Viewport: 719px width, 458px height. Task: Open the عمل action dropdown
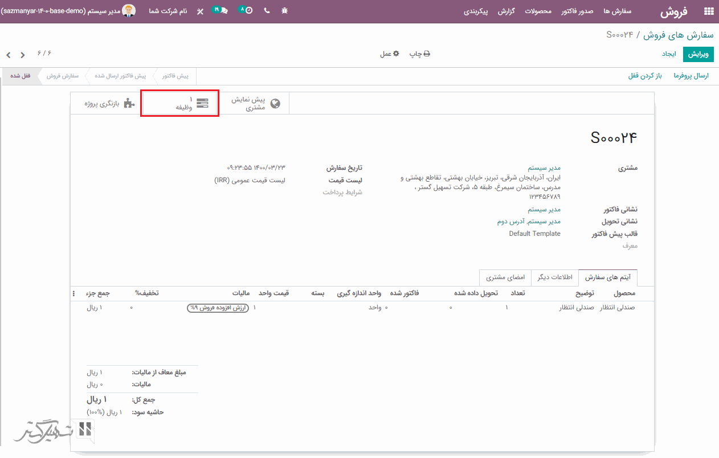[390, 54]
